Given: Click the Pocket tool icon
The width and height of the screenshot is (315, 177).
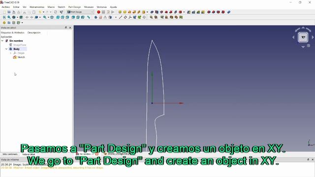Looking at the screenshot, I should click(152, 12).
